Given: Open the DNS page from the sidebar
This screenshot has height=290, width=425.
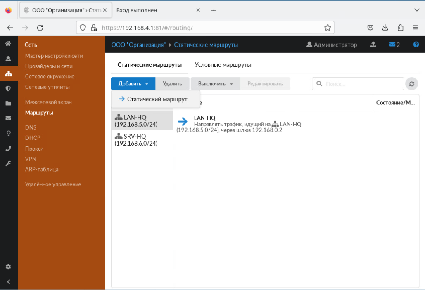Looking at the screenshot, I should pos(31,127).
